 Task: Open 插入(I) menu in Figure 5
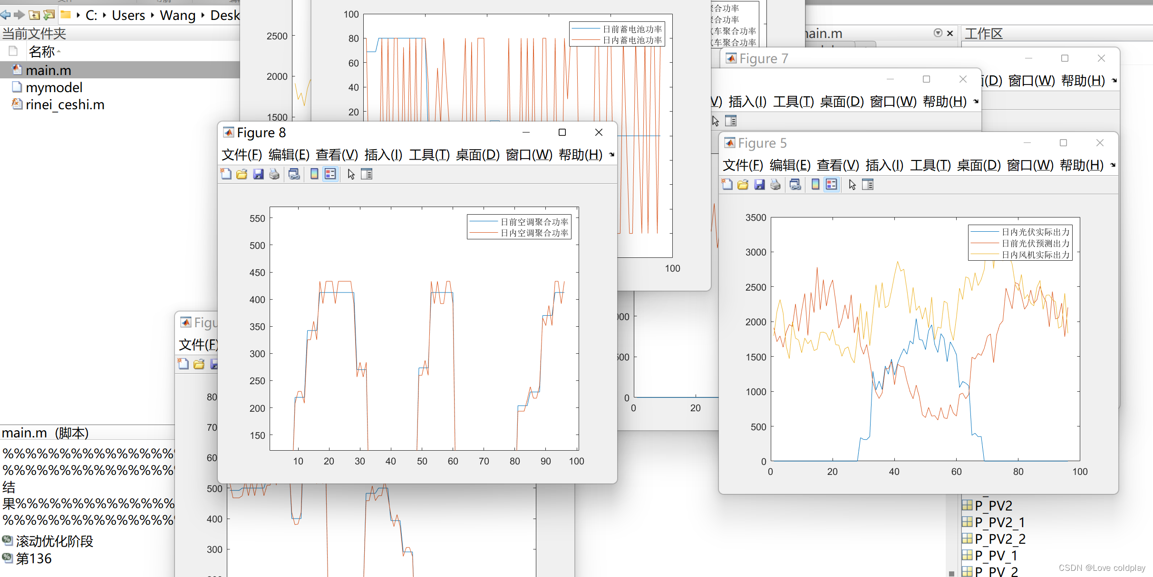tap(884, 165)
